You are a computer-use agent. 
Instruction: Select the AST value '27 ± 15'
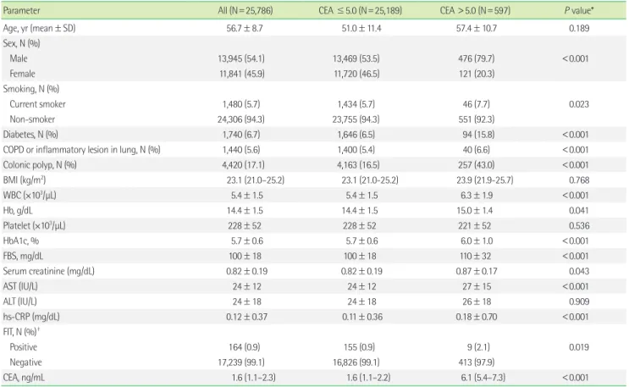[x=477, y=286]
